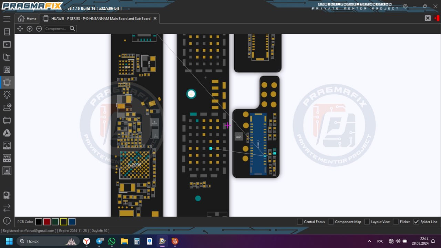Click the X close-all button near the tab bar

tap(428, 18)
